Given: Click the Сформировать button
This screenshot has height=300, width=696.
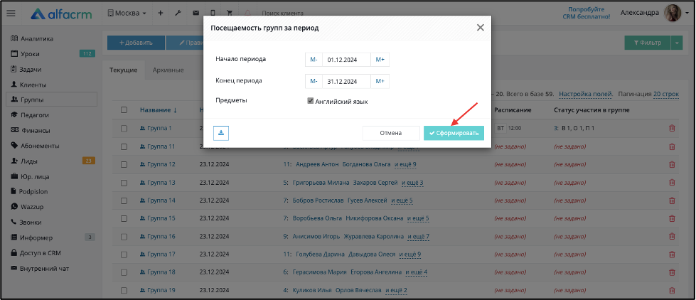Looking at the screenshot, I should 454,133.
